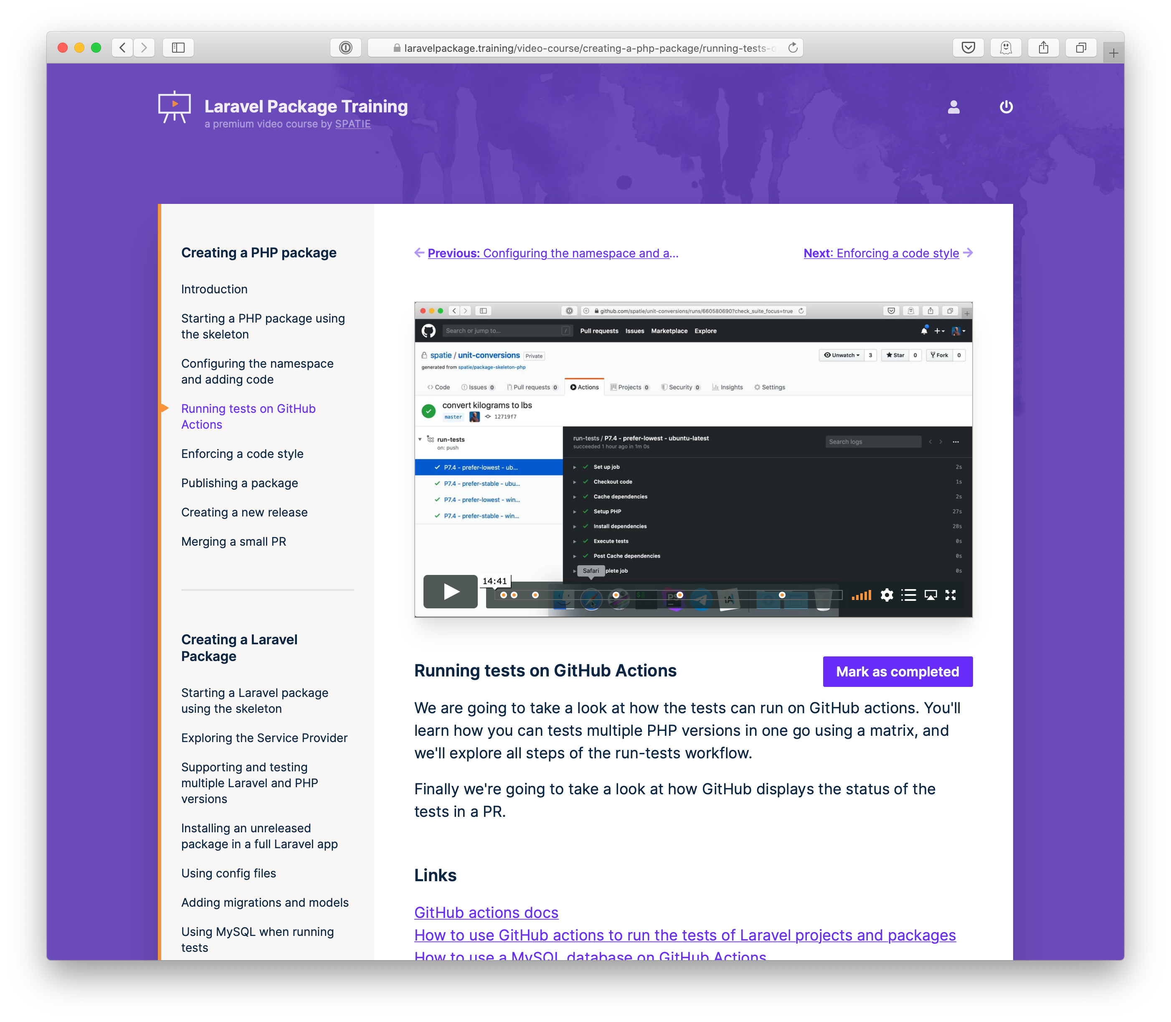Click the Creating a Laravel Package heading

239,648
